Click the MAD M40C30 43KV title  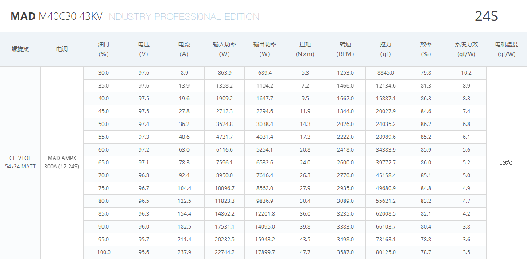point(57,16)
